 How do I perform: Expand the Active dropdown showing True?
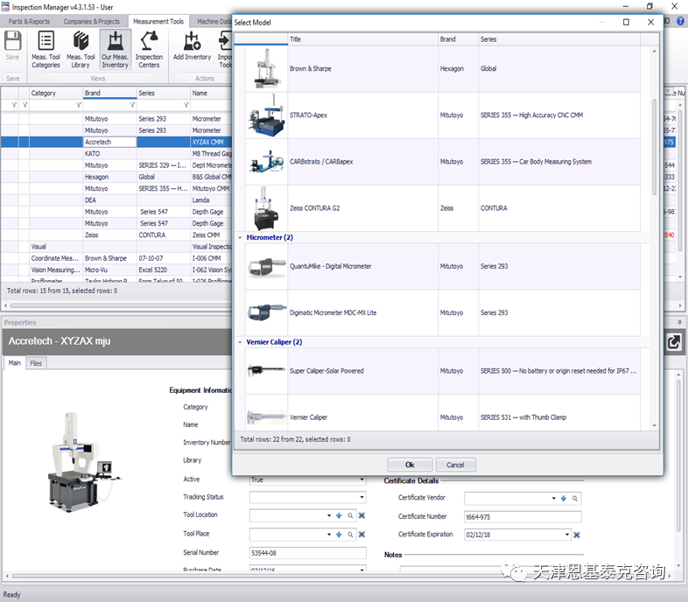point(362,479)
